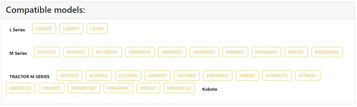
Task: Select the M9000DTMC model tag
Action: point(84,88)
